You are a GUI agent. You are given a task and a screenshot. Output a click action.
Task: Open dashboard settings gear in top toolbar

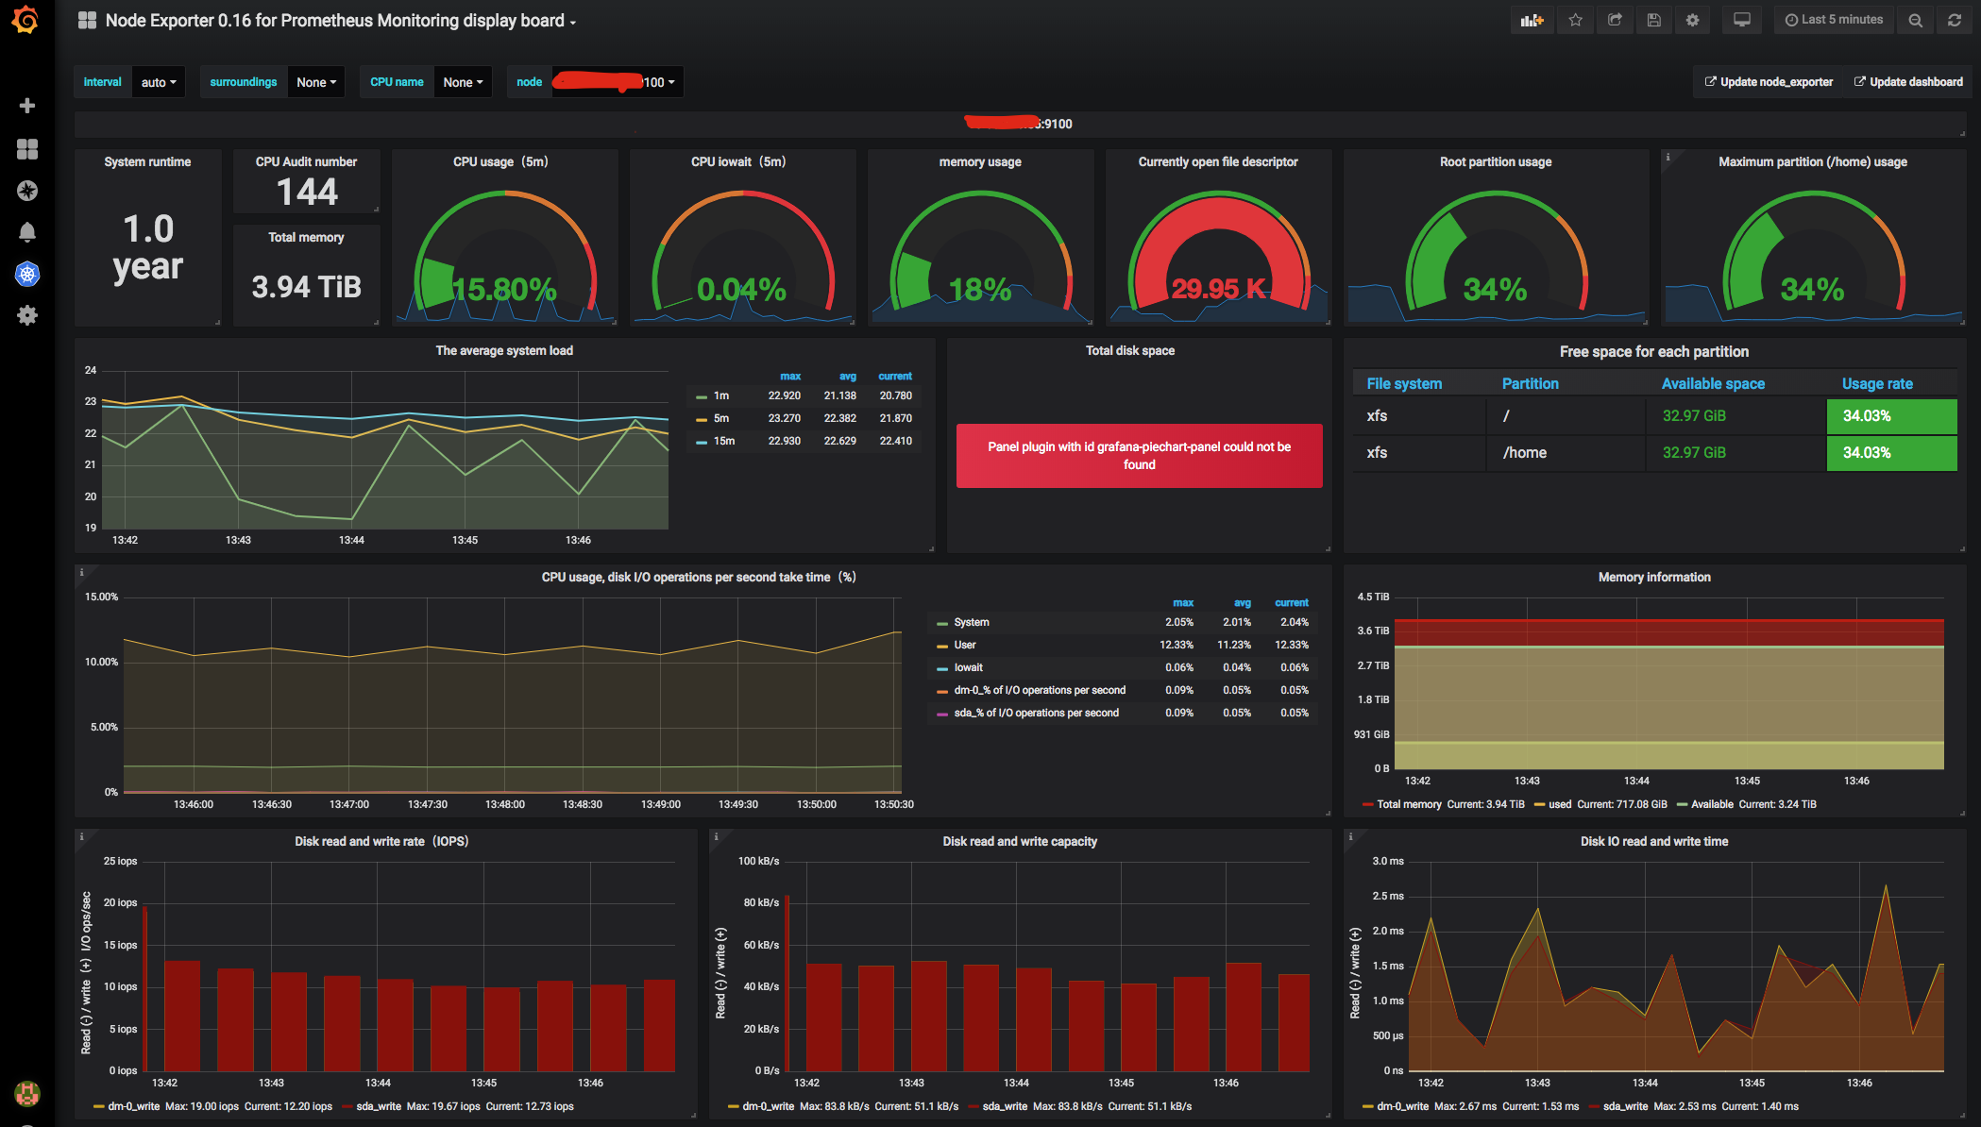click(1692, 20)
